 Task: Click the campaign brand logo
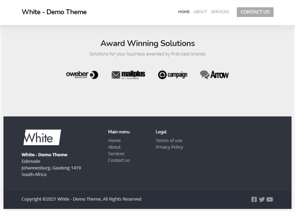173,75
